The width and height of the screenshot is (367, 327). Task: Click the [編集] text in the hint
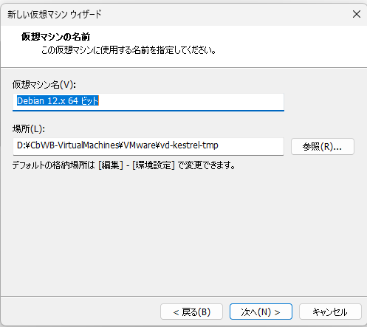pos(111,165)
